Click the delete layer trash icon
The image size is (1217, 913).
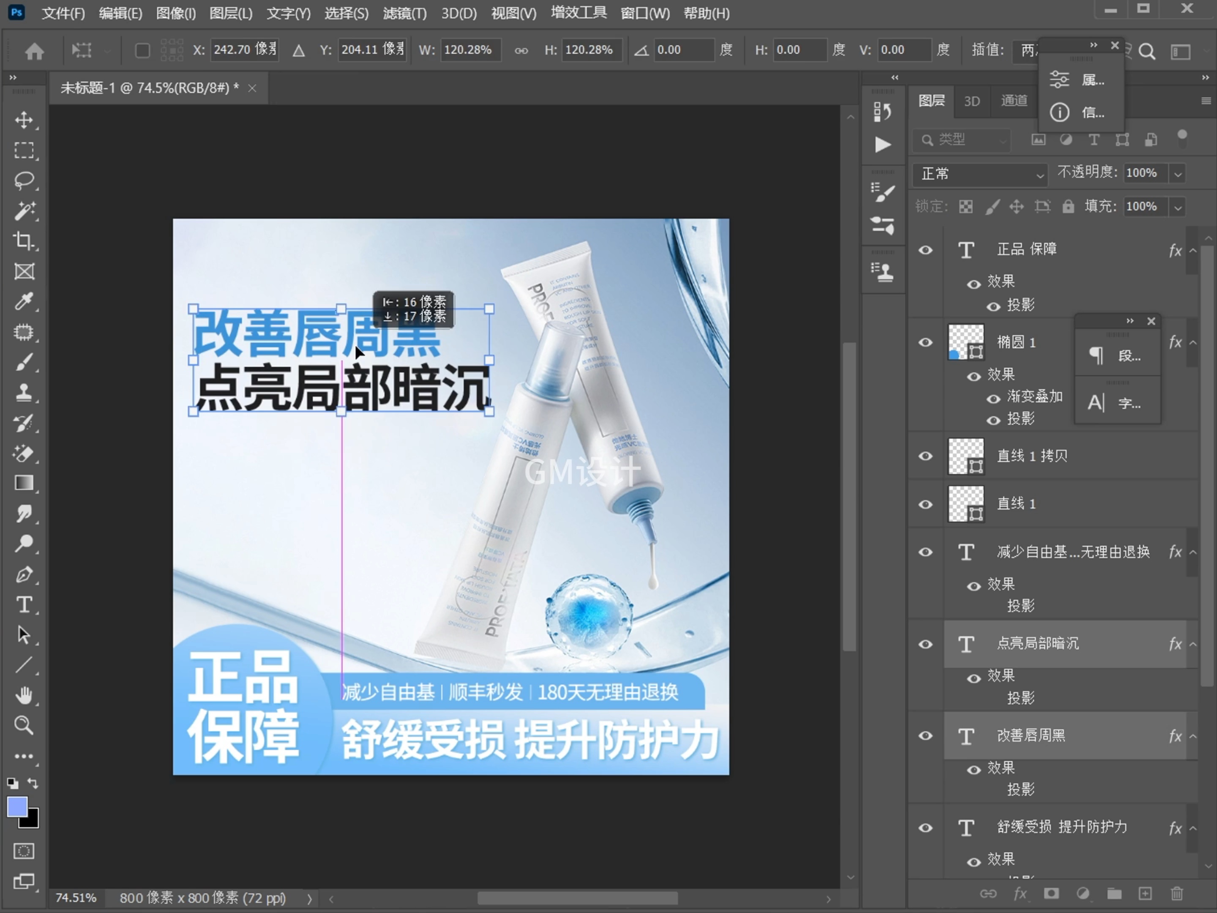coord(1177,893)
